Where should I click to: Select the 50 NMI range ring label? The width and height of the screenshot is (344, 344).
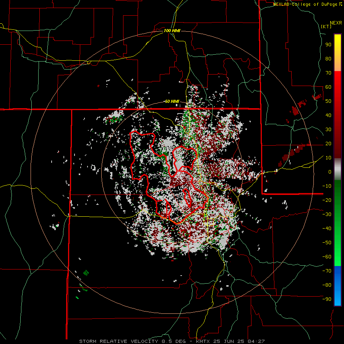point(172,101)
